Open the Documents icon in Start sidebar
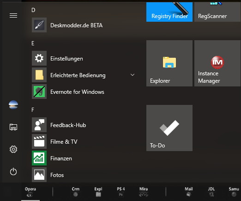This screenshot has width=241, height=201. pyautogui.click(x=13, y=127)
